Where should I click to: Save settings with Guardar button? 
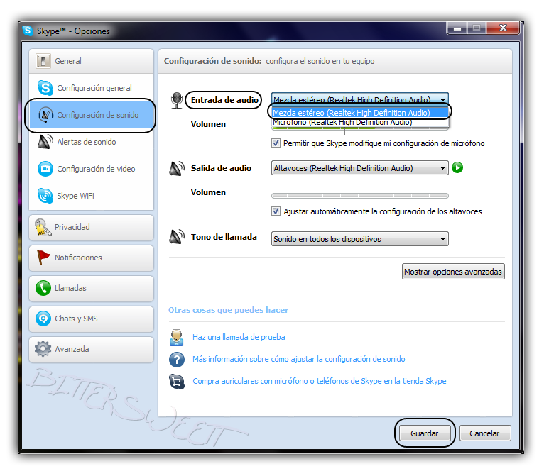pyautogui.click(x=425, y=433)
